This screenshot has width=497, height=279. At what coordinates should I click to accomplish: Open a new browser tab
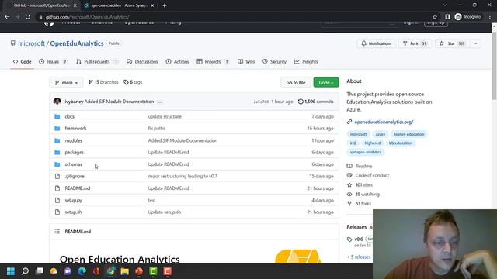tap(164, 5)
